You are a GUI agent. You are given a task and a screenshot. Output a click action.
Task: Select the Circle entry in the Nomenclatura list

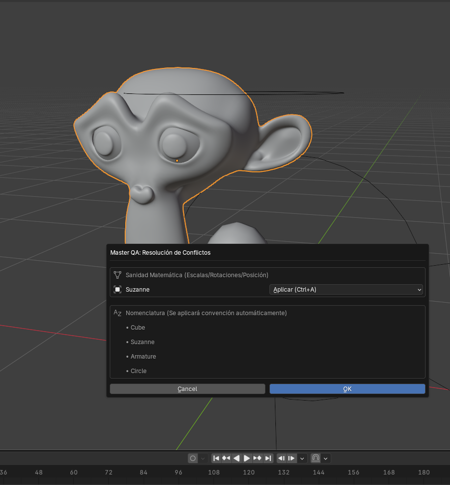pyautogui.click(x=138, y=371)
